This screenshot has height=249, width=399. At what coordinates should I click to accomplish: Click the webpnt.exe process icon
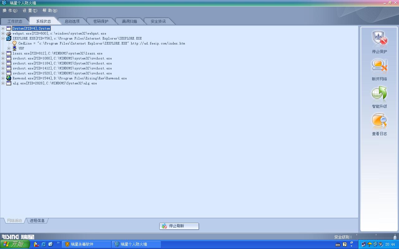click(9, 33)
